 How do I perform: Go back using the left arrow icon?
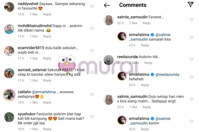pos(107,5)
